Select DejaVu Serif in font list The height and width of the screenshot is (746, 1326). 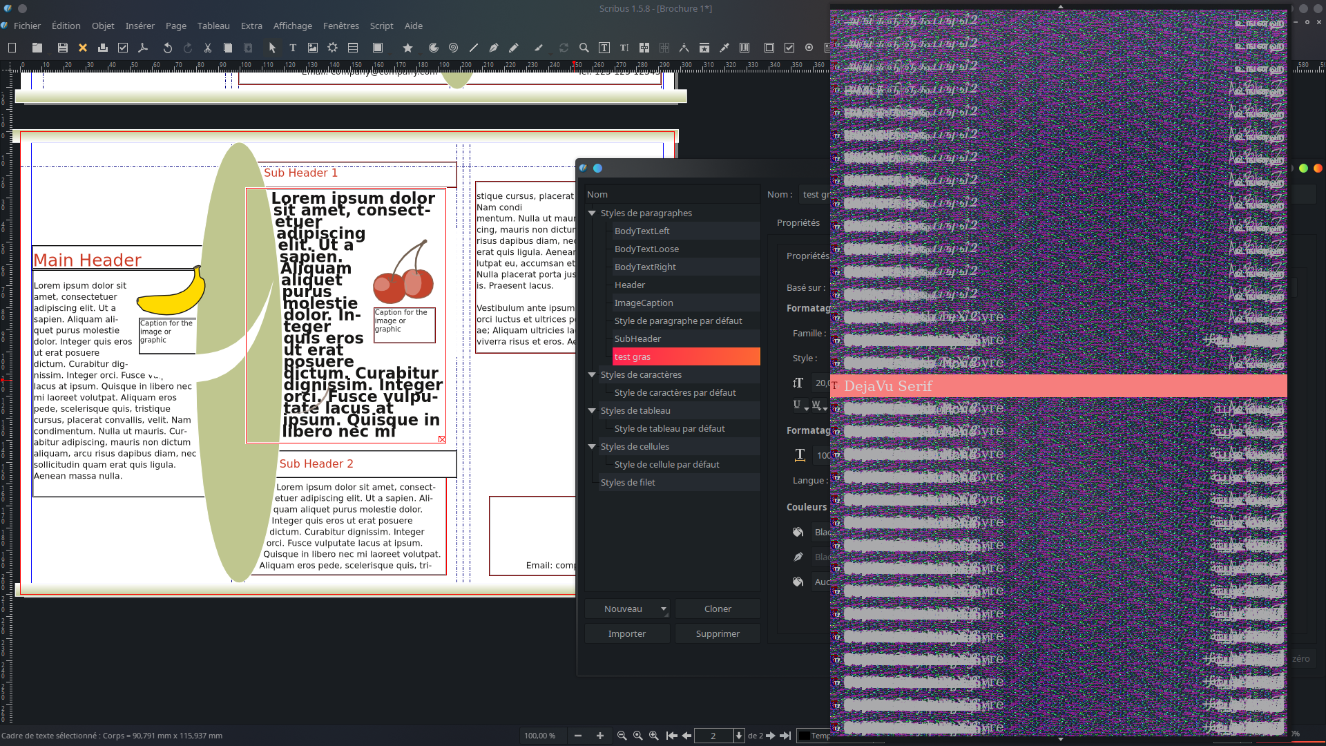click(x=887, y=386)
